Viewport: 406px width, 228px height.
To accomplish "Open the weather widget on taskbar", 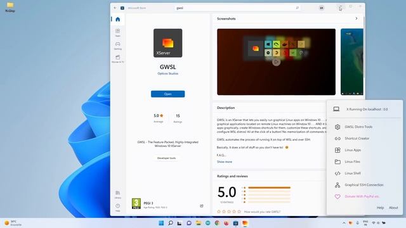I will tap(13, 223).
